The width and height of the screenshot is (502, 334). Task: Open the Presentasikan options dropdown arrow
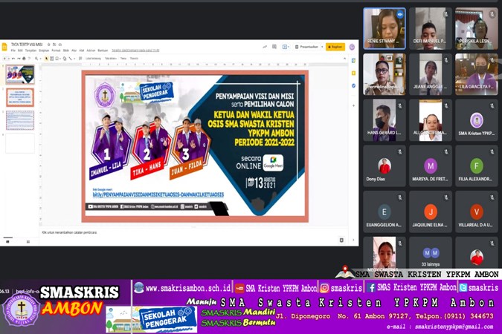click(322, 47)
